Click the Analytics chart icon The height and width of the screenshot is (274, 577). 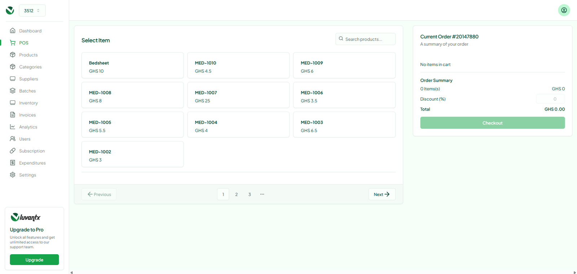[13, 127]
